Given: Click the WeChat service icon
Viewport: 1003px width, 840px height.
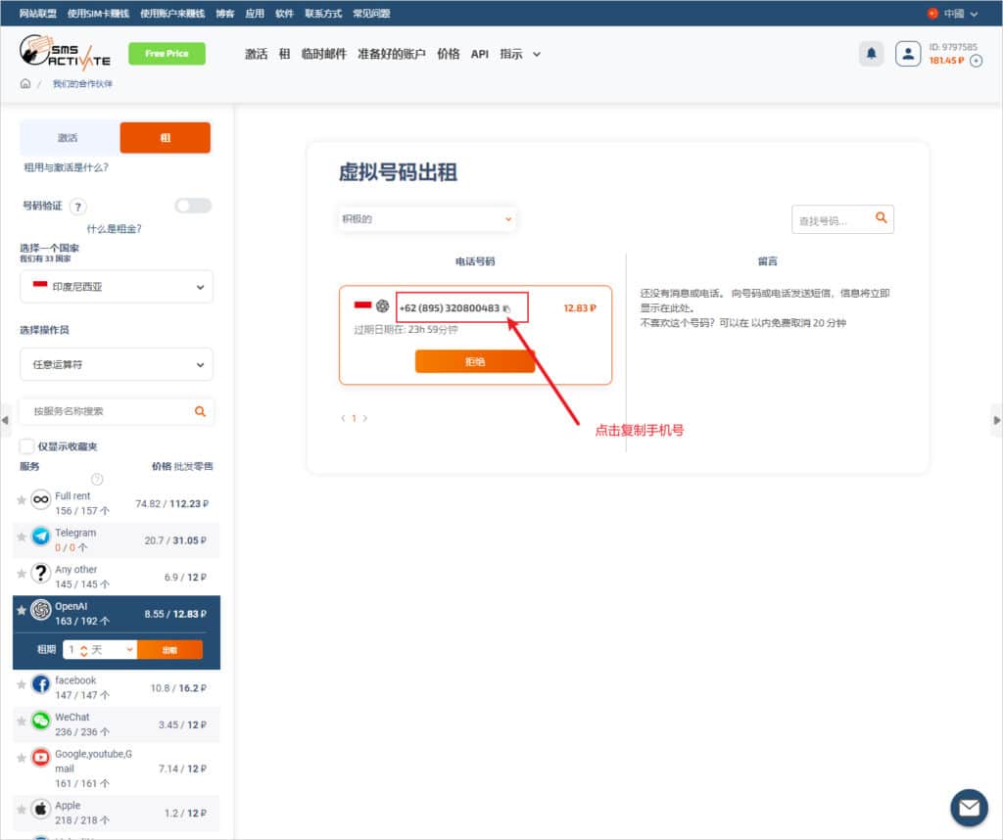Looking at the screenshot, I should tap(41, 721).
